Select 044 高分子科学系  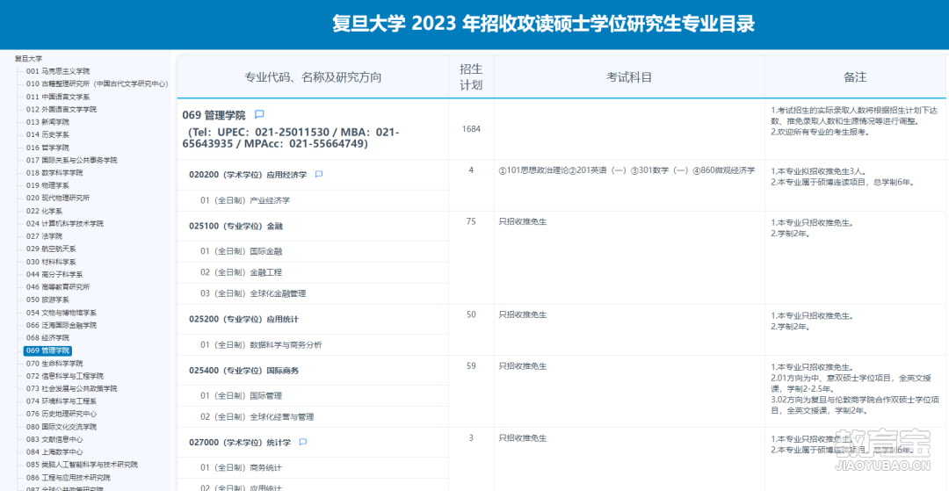click(x=54, y=275)
